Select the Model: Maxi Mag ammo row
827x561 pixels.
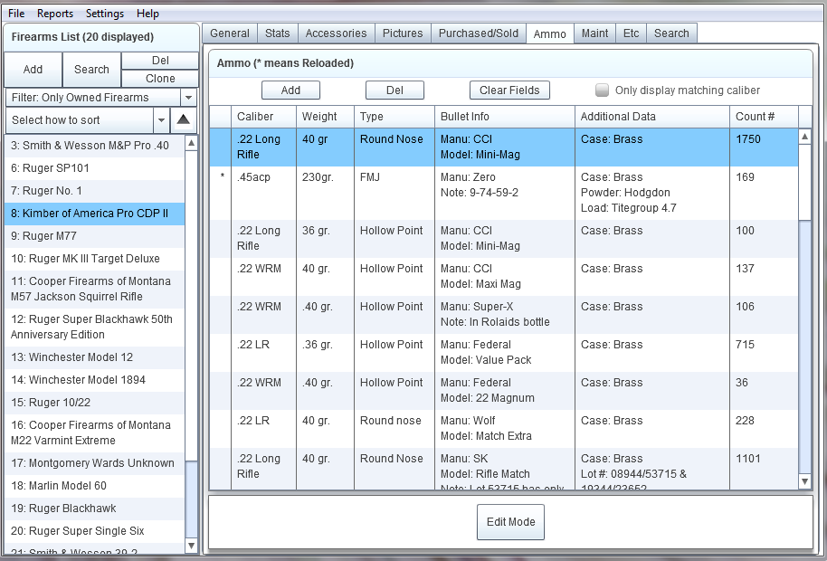click(504, 277)
